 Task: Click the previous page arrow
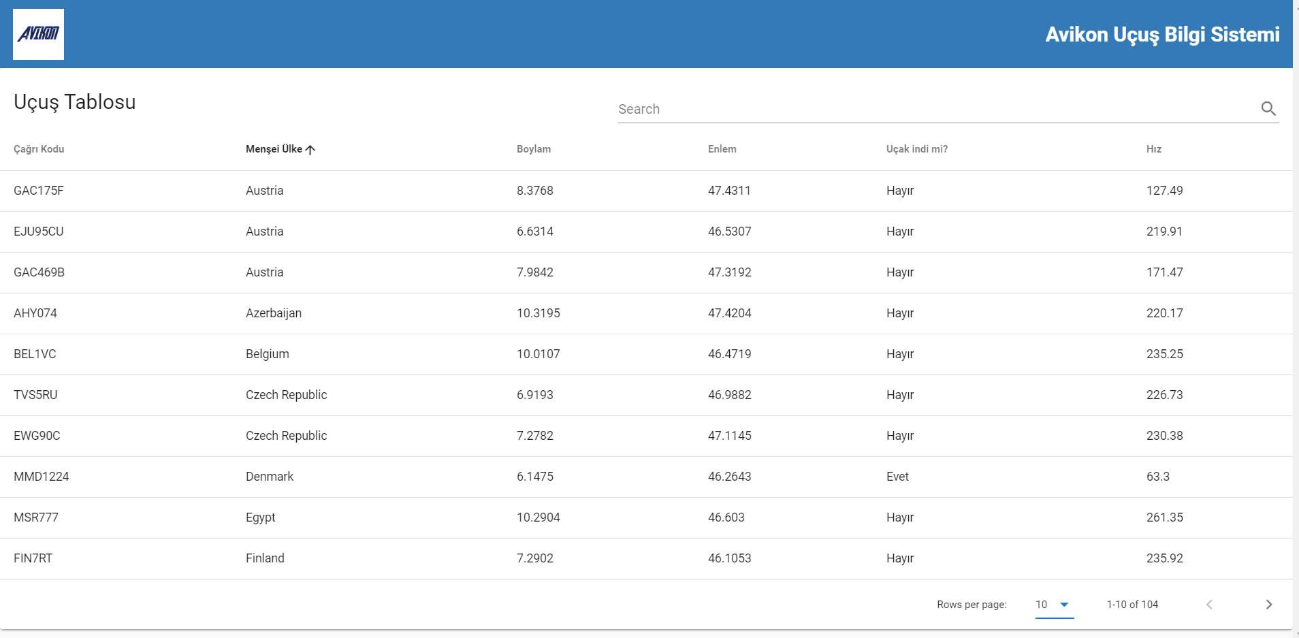(x=1210, y=604)
